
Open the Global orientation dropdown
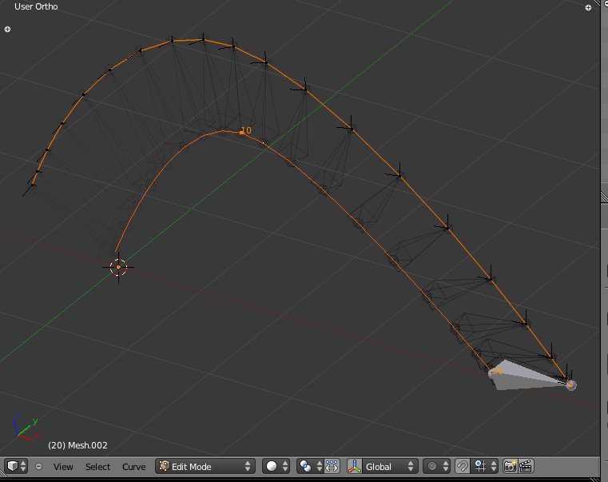pyautogui.click(x=390, y=466)
